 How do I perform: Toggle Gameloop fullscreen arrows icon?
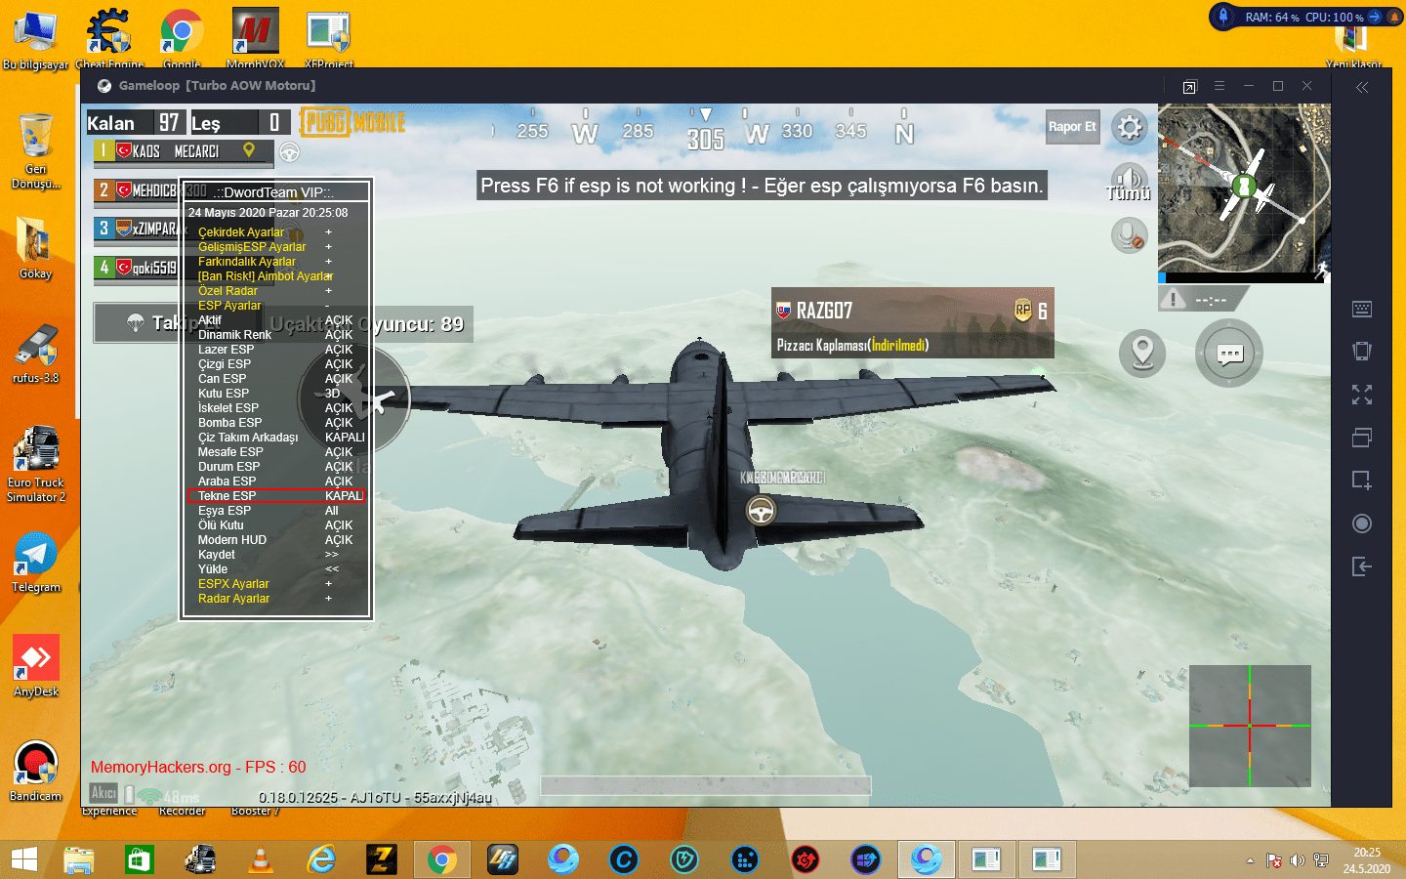[x=1362, y=395]
